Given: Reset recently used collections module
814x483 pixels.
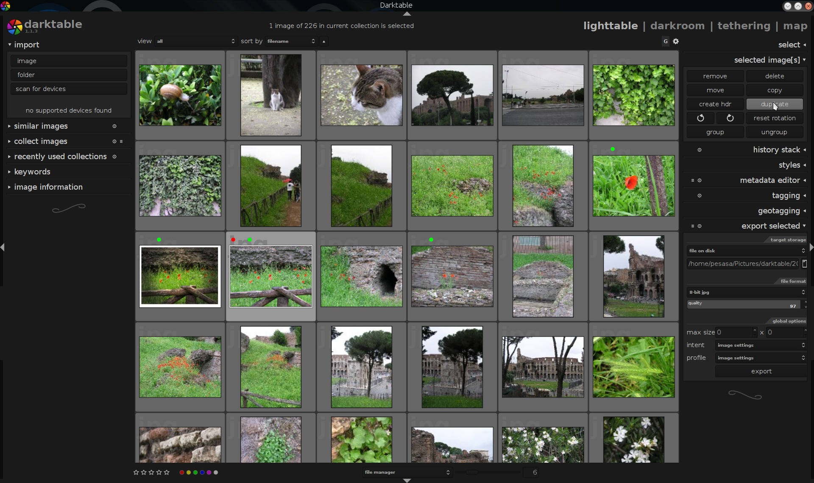Looking at the screenshot, I should [114, 157].
